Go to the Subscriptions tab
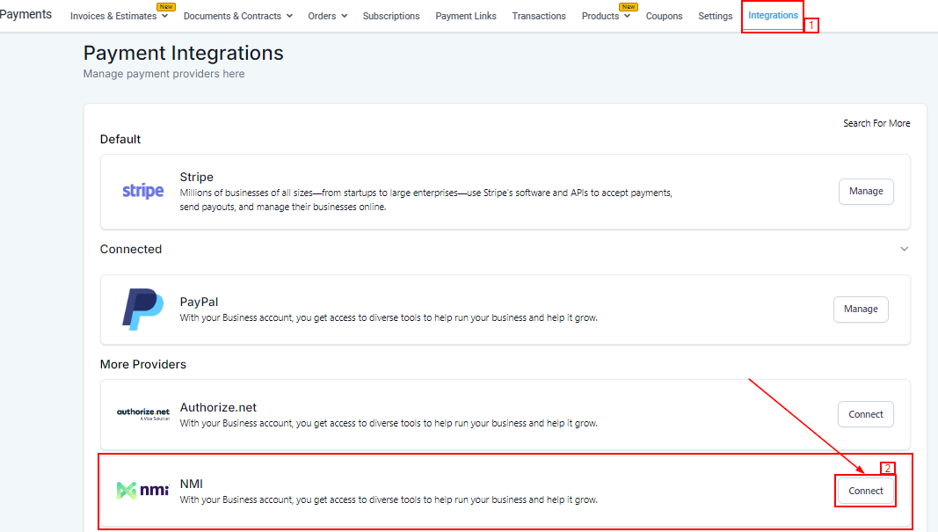 [x=390, y=16]
